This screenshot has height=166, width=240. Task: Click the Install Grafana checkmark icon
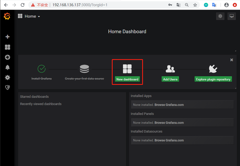(x=42, y=69)
